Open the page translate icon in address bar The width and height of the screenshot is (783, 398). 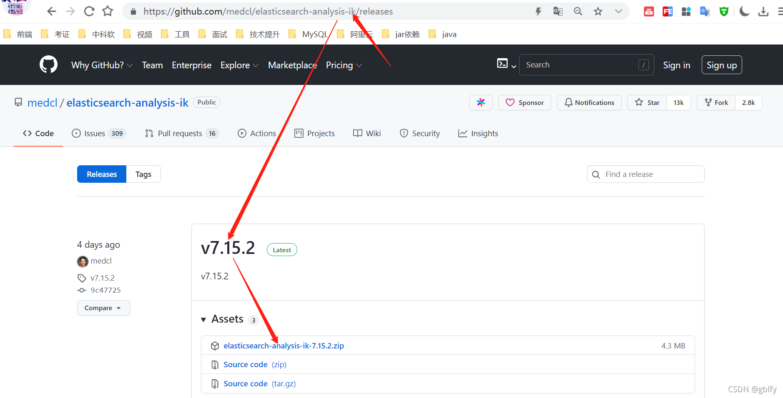[x=558, y=11]
